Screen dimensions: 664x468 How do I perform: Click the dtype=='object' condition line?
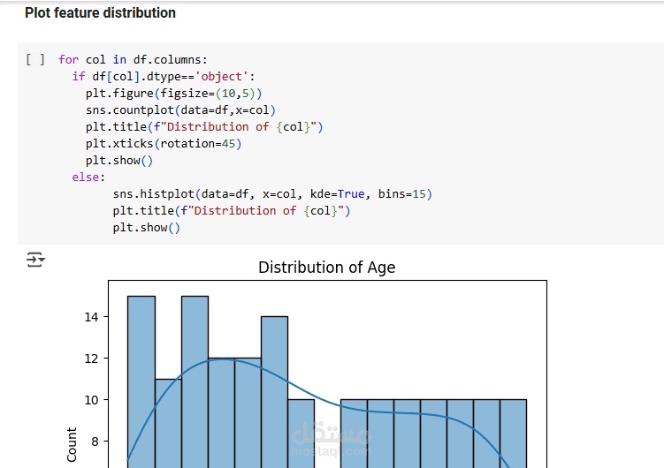(x=164, y=77)
